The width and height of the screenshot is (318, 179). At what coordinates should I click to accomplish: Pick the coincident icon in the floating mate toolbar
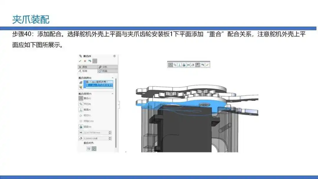coord(170,65)
